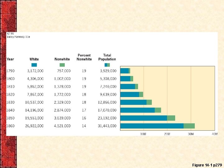
Task: Select year 1850 row label
Action: click(10, 118)
